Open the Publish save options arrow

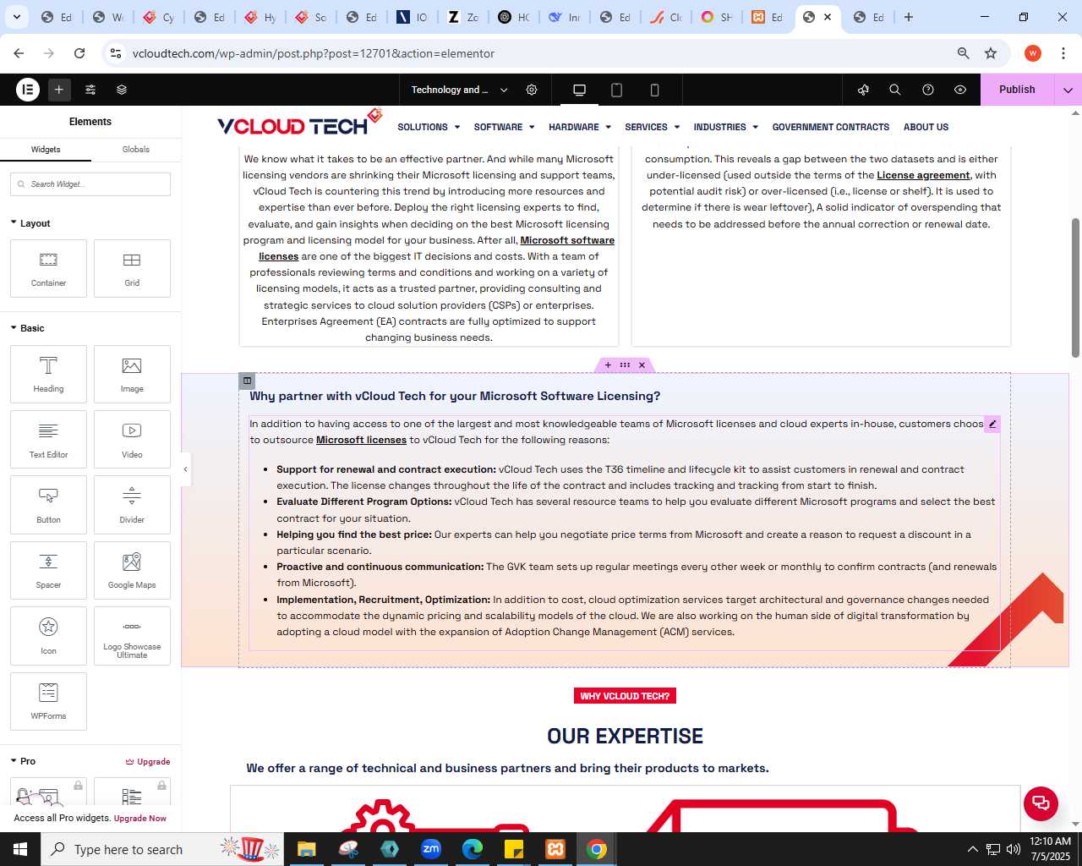(x=1068, y=90)
